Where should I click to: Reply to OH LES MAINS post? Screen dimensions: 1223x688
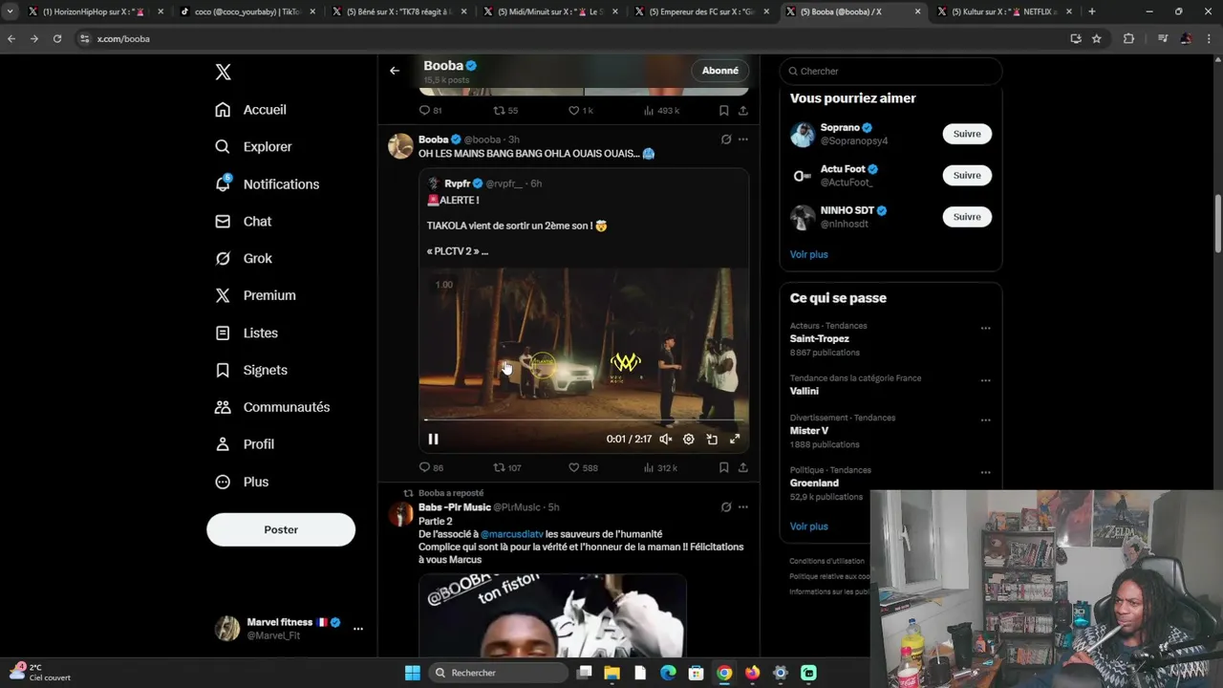(x=431, y=467)
